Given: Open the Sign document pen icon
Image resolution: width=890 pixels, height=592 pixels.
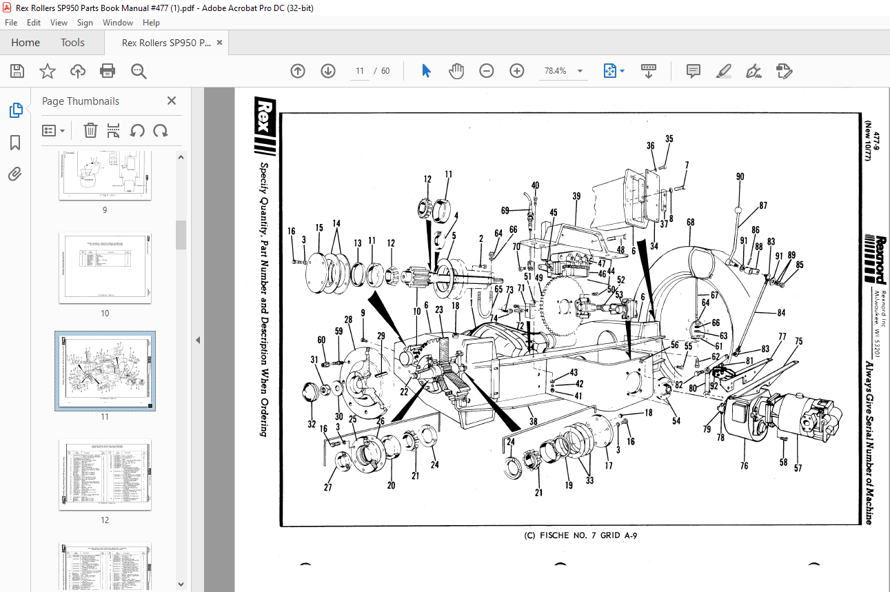Looking at the screenshot, I should pos(754,71).
